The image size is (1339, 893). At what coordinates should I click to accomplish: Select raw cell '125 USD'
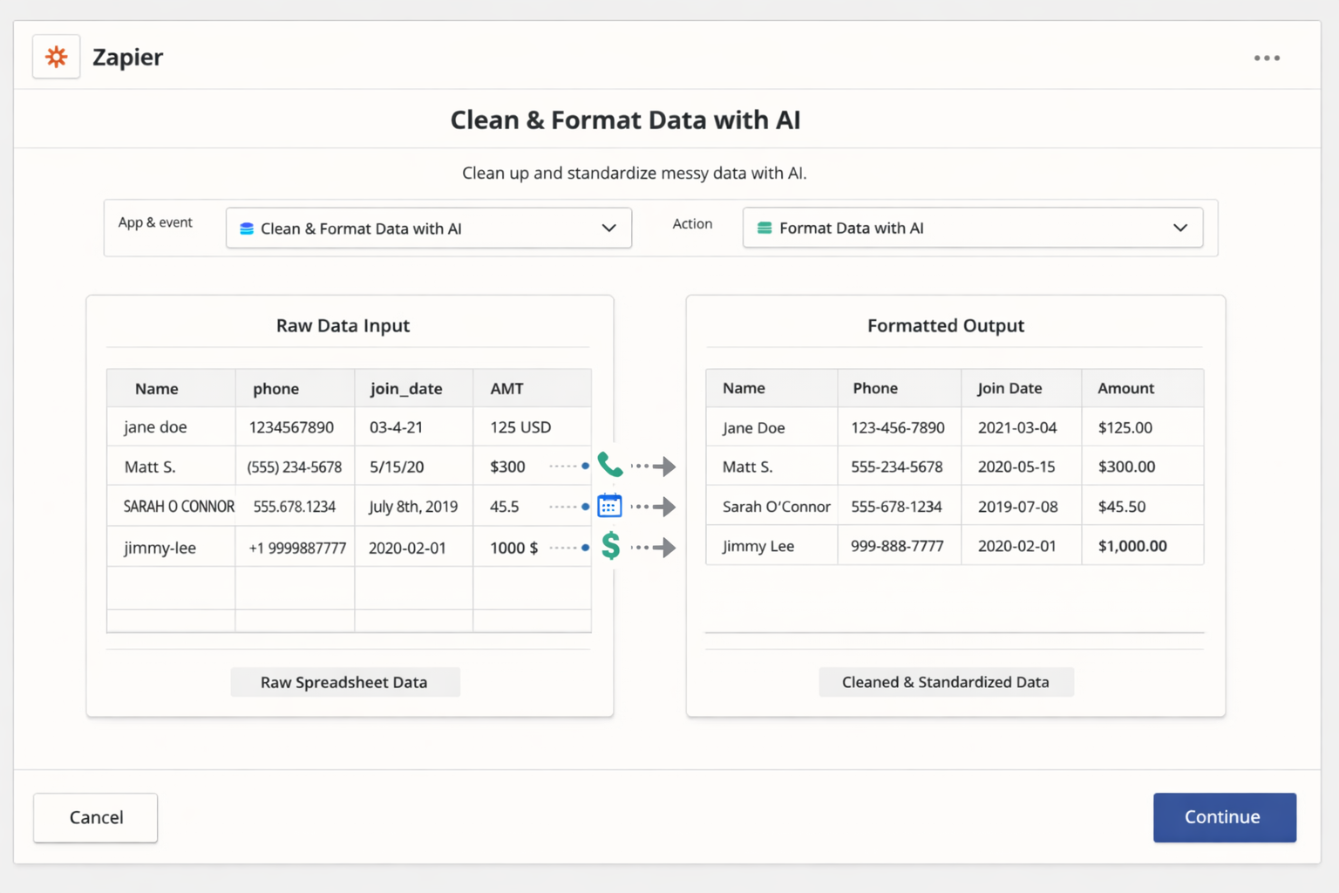click(x=532, y=427)
